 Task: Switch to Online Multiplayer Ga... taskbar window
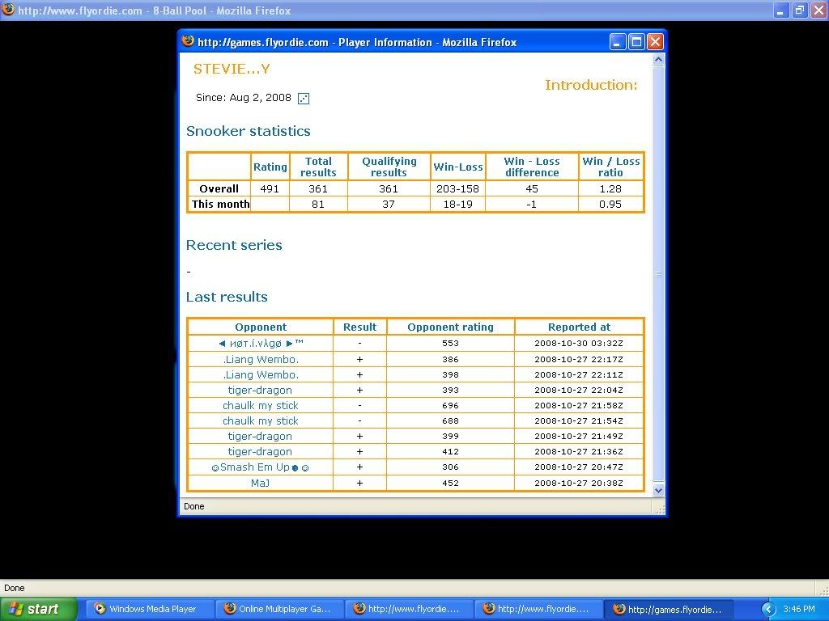point(278,609)
